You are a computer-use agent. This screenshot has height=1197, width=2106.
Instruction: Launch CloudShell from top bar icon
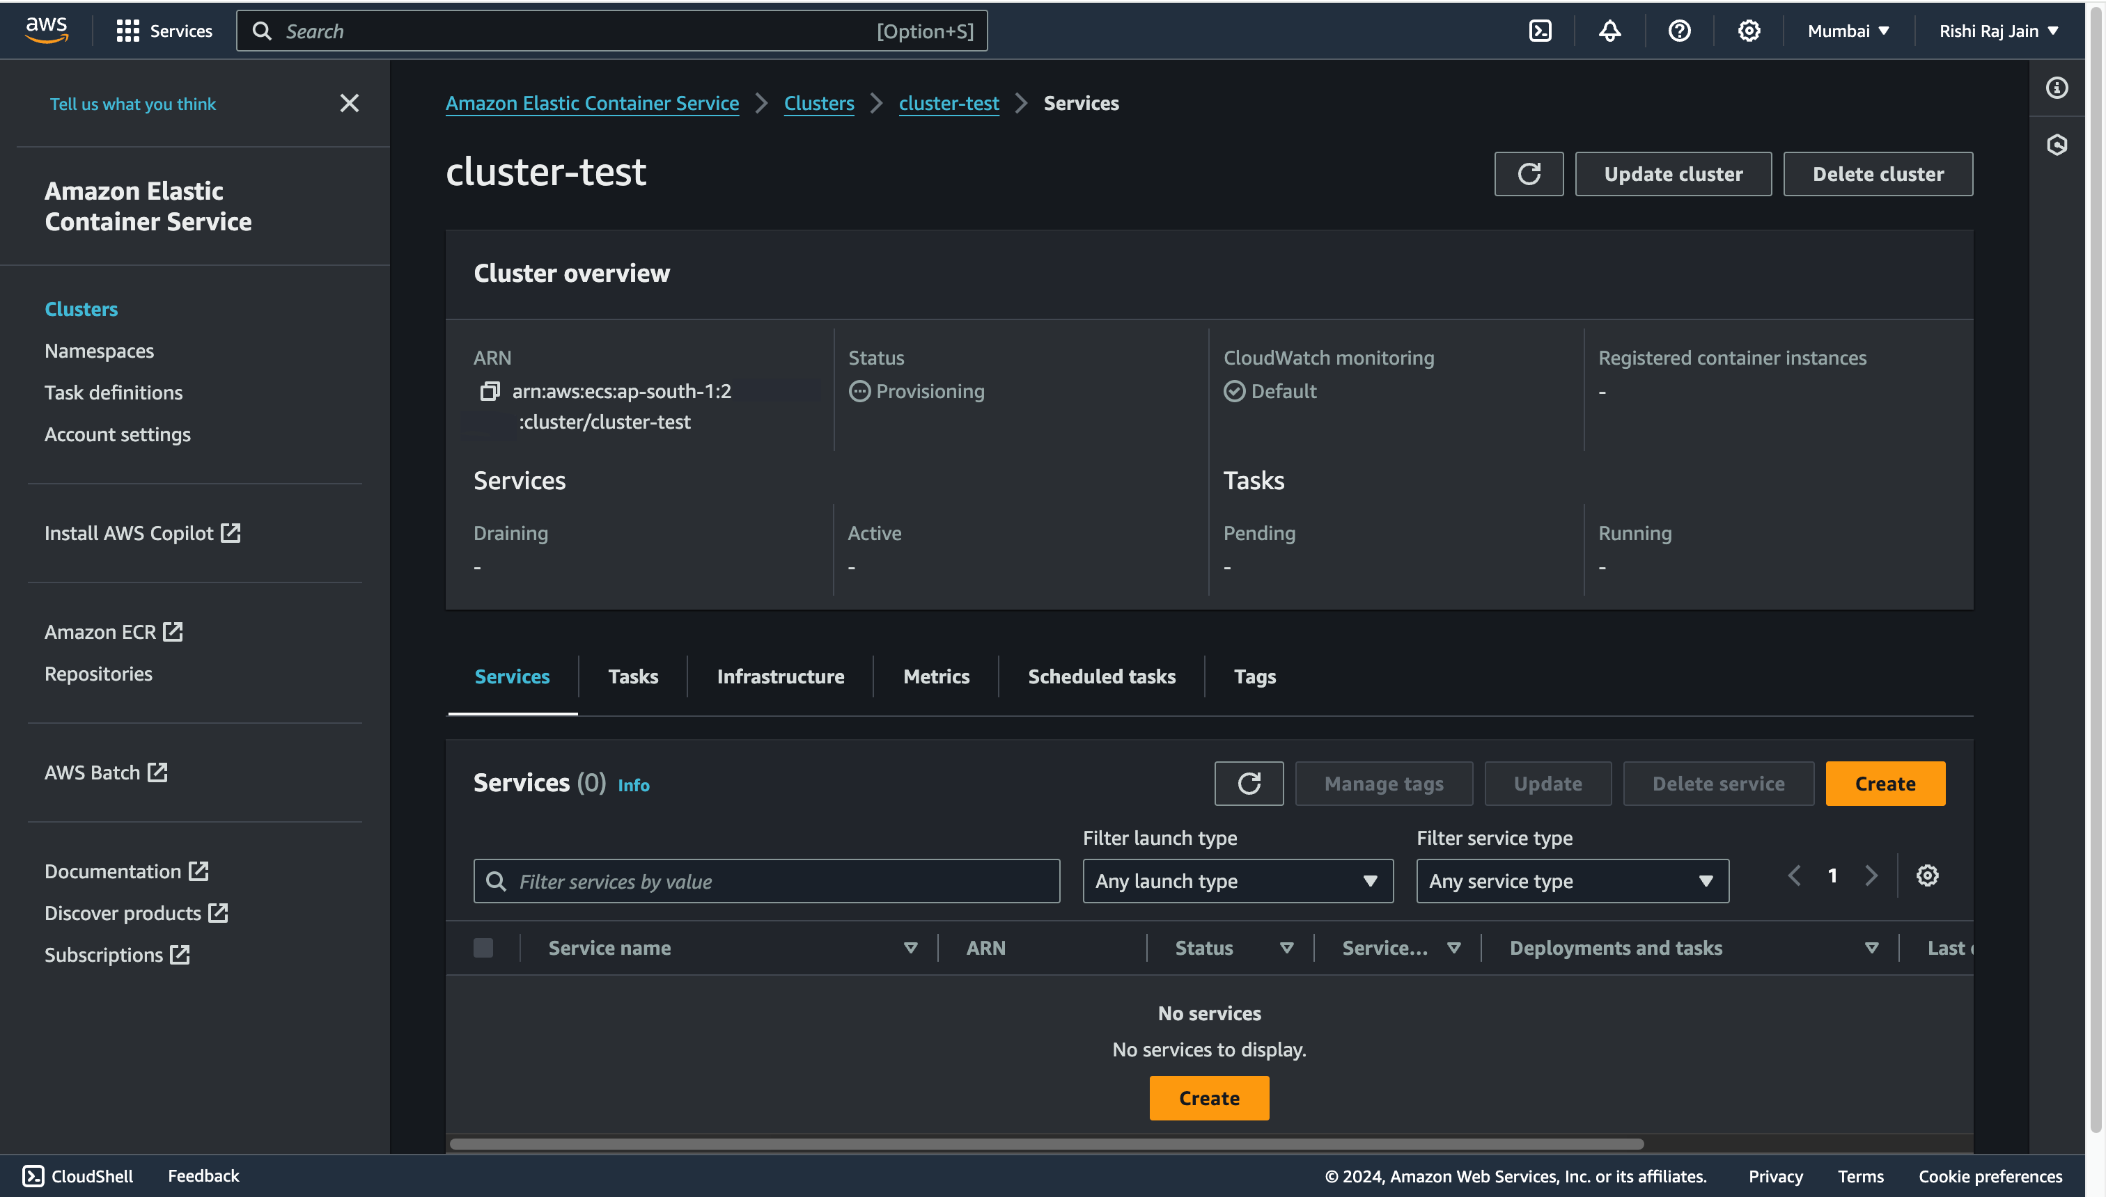pos(1540,31)
